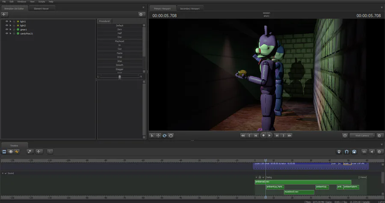Open the Scripts menu
The width and height of the screenshot is (385, 203).
point(41,2)
